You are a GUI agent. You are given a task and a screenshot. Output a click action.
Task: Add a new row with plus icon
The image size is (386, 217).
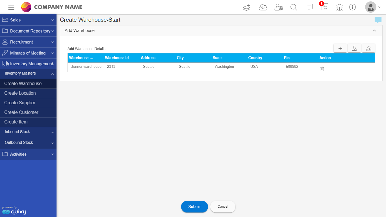coord(340,48)
